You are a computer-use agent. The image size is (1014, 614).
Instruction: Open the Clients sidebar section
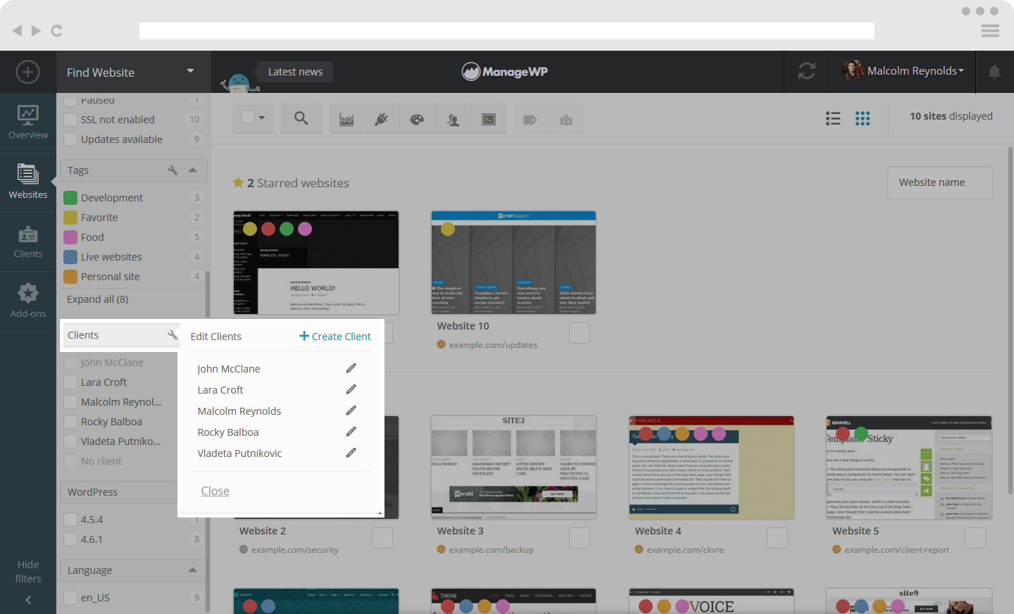pyautogui.click(x=28, y=242)
